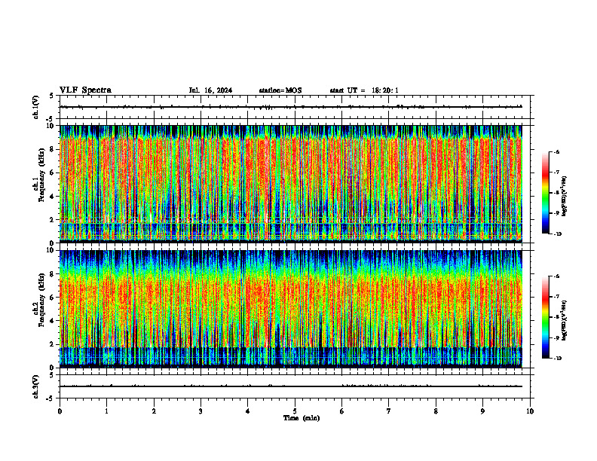Viewport: 597px width, 461px height.
Task: Click the 'ch.3(V)' waveform axis label
Action: point(36,386)
